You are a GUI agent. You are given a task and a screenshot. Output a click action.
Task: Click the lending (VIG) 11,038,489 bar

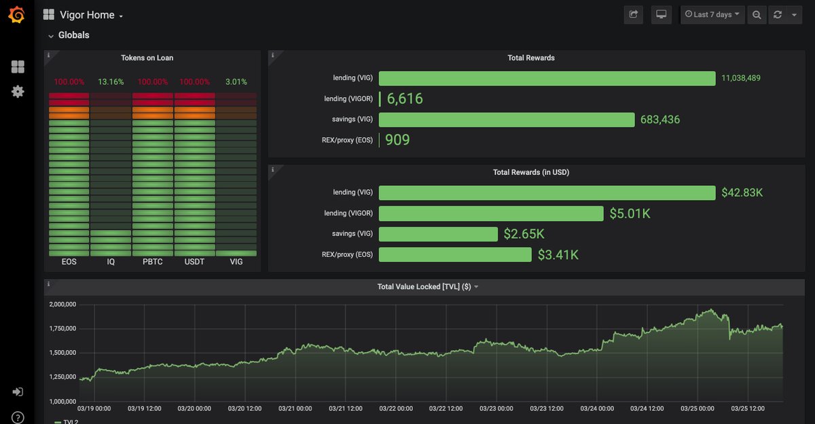(x=547, y=78)
